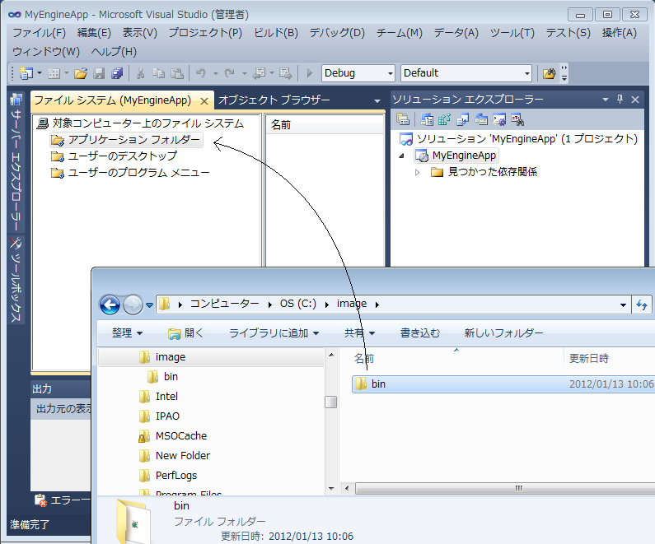The width and height of the screenshot is (655, 544).
Task: Select the bin folder in Explorer file list
Action: (x=503, y=384)
